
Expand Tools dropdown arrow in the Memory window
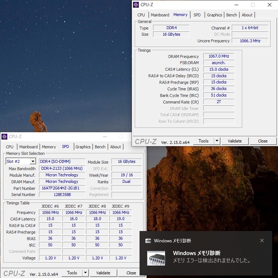(x=217, y=141)
